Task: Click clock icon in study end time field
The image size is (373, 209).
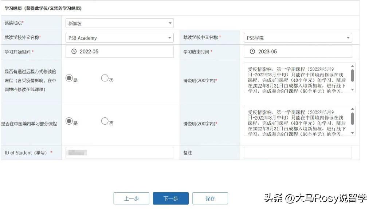Action: (252, 52)
